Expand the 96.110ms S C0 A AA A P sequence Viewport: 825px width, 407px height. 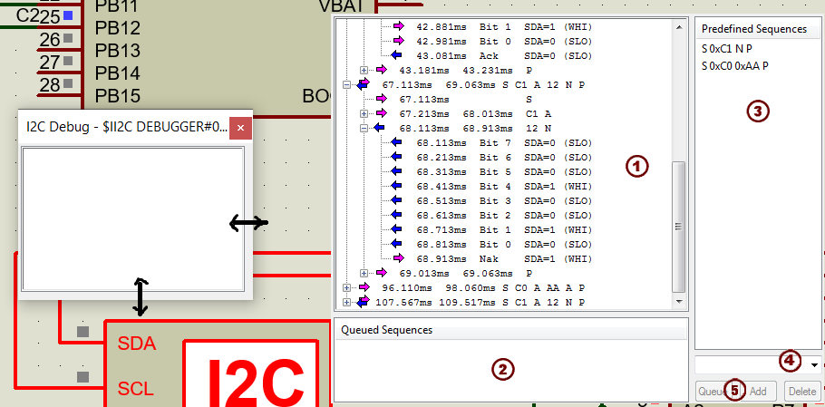coord(346,287)
